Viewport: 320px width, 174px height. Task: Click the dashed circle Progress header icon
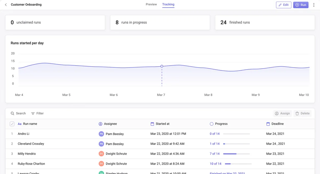(x=211, y=124)
